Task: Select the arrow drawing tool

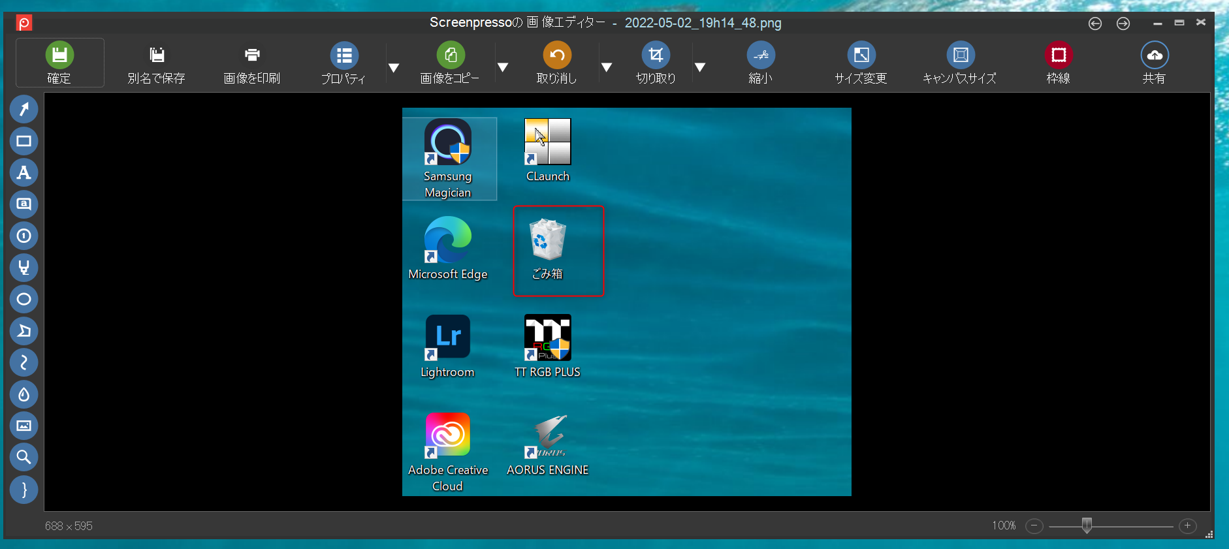Action: click(x=24, y=109)
